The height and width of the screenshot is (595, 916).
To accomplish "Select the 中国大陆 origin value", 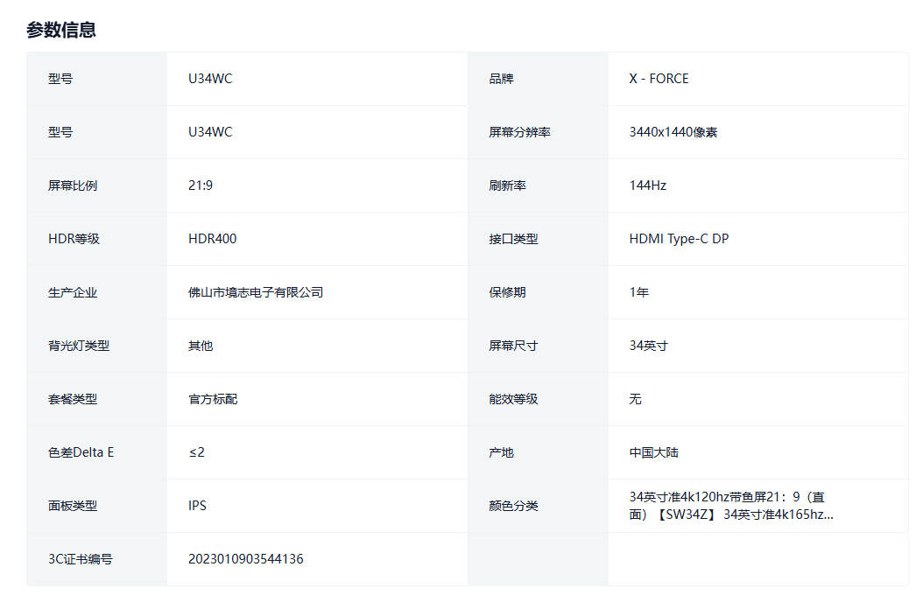I will click(x=653, y=452).
